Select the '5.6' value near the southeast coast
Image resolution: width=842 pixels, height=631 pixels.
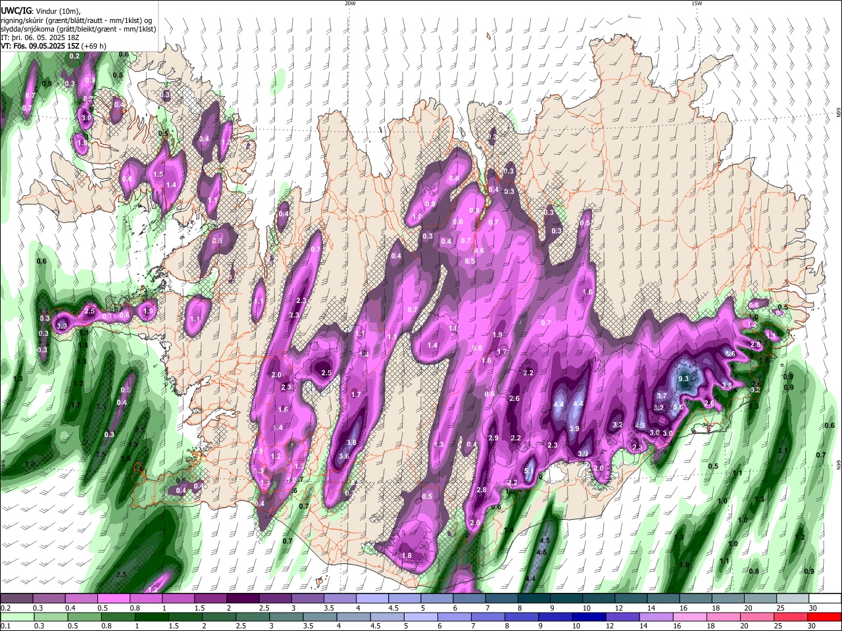(x=678, y=408)
